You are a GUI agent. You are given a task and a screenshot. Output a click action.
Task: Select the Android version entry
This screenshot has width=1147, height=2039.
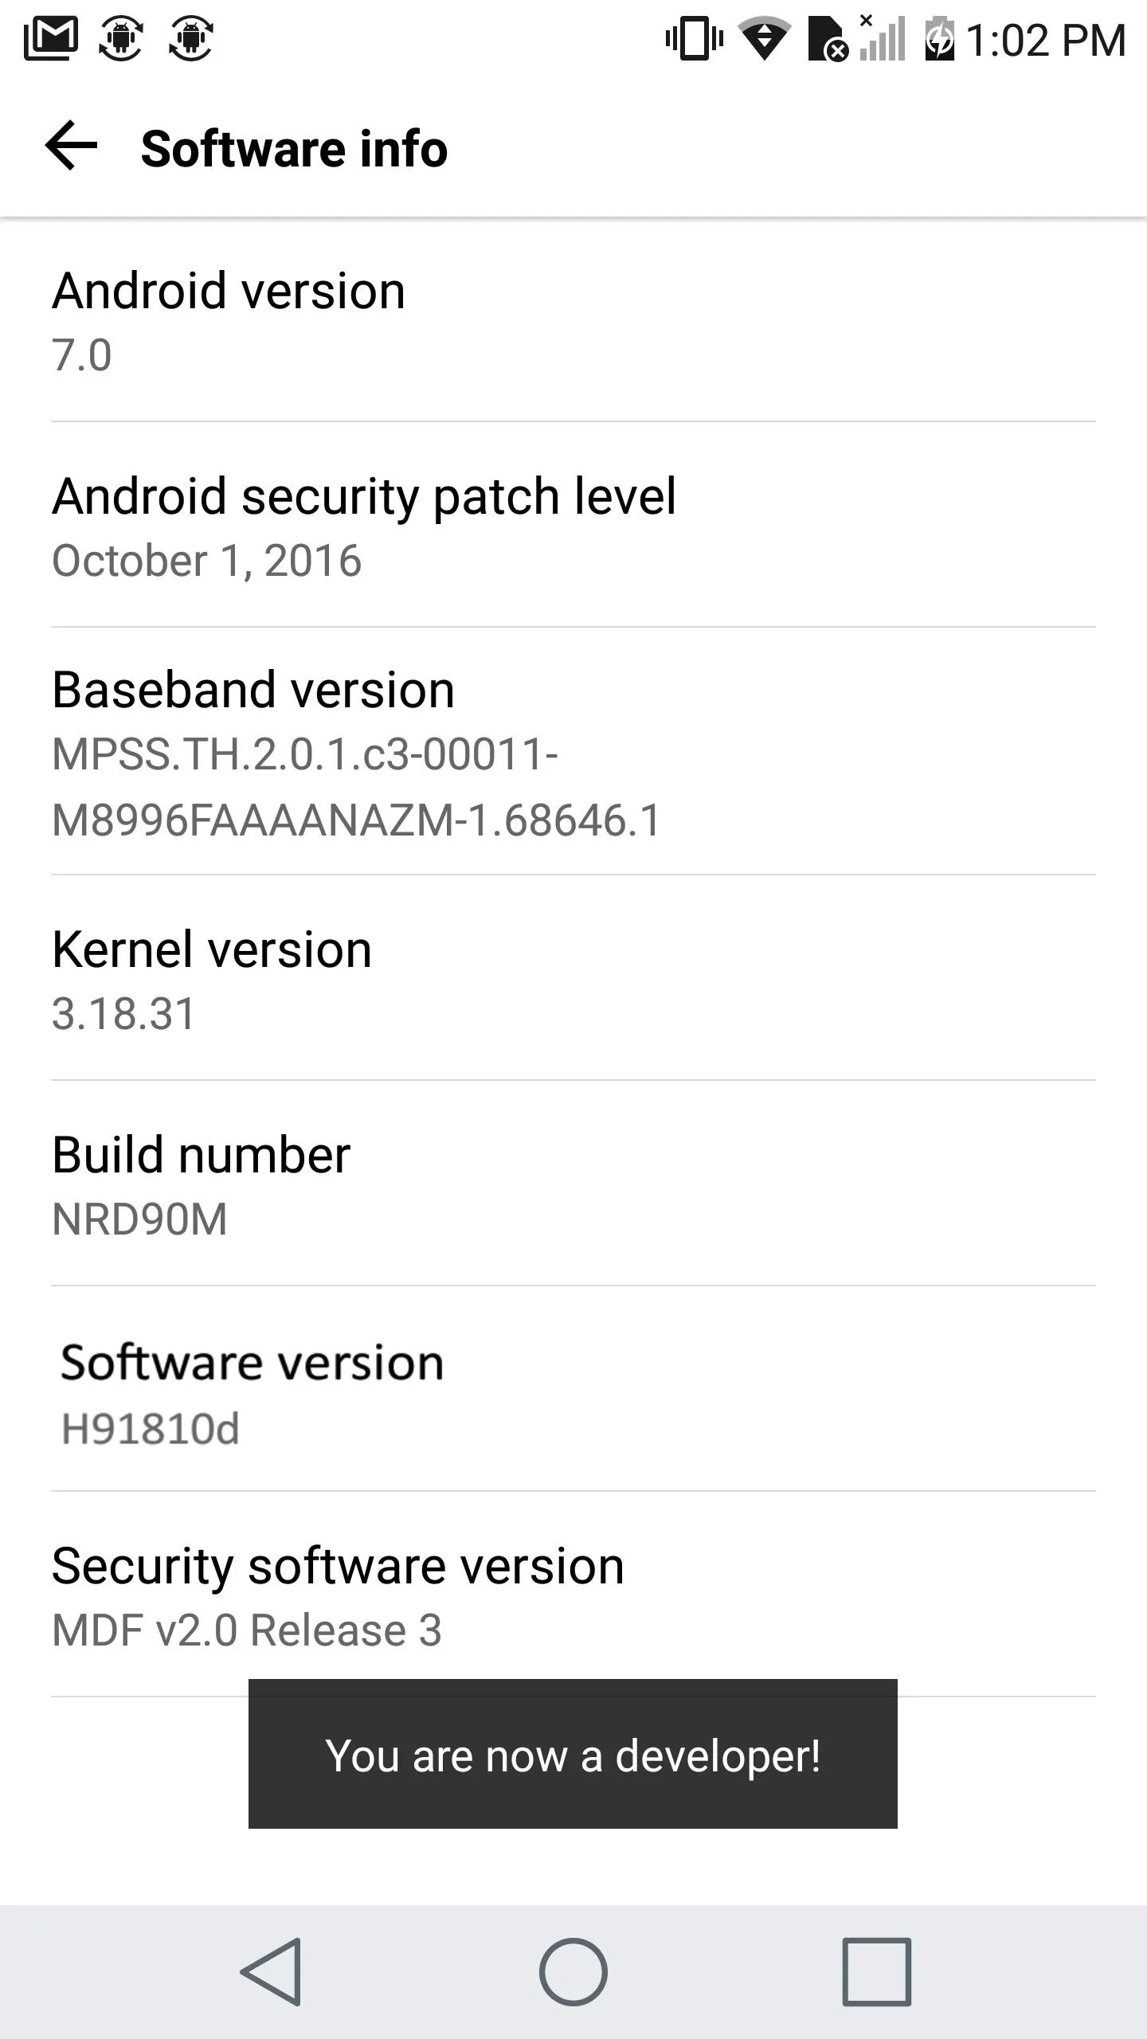(573, 320)
